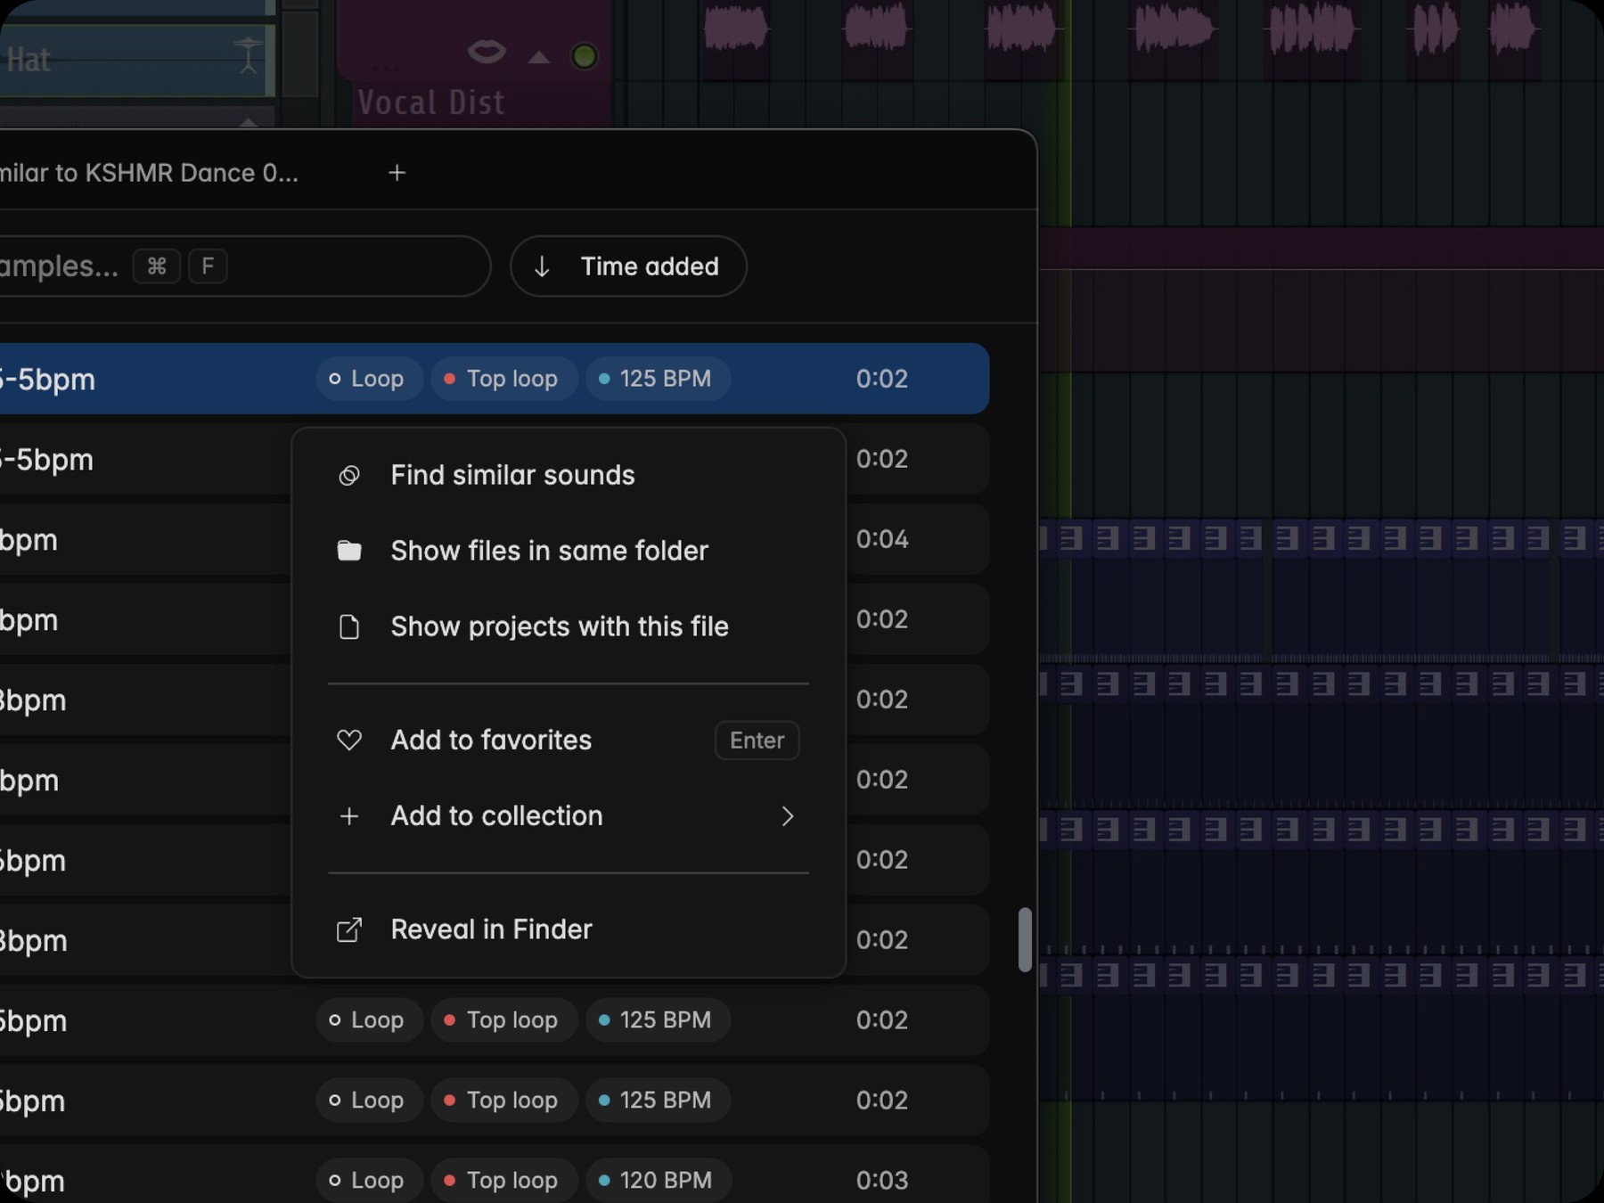Click the document icon for projects with file
This screenshot has height=1203, width=1604.
click(349, 626)
